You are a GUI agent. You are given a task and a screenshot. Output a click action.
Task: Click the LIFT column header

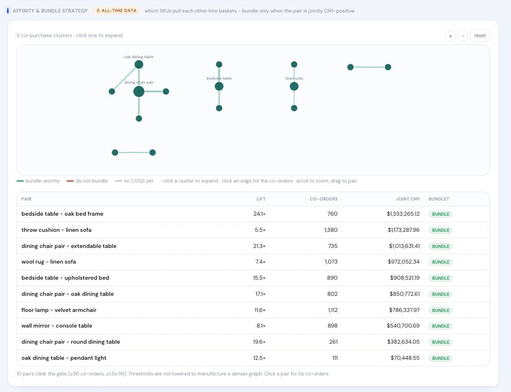pyautogui.click(x=261, y=199)
